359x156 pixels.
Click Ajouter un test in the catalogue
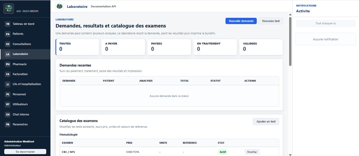[266, 121]
